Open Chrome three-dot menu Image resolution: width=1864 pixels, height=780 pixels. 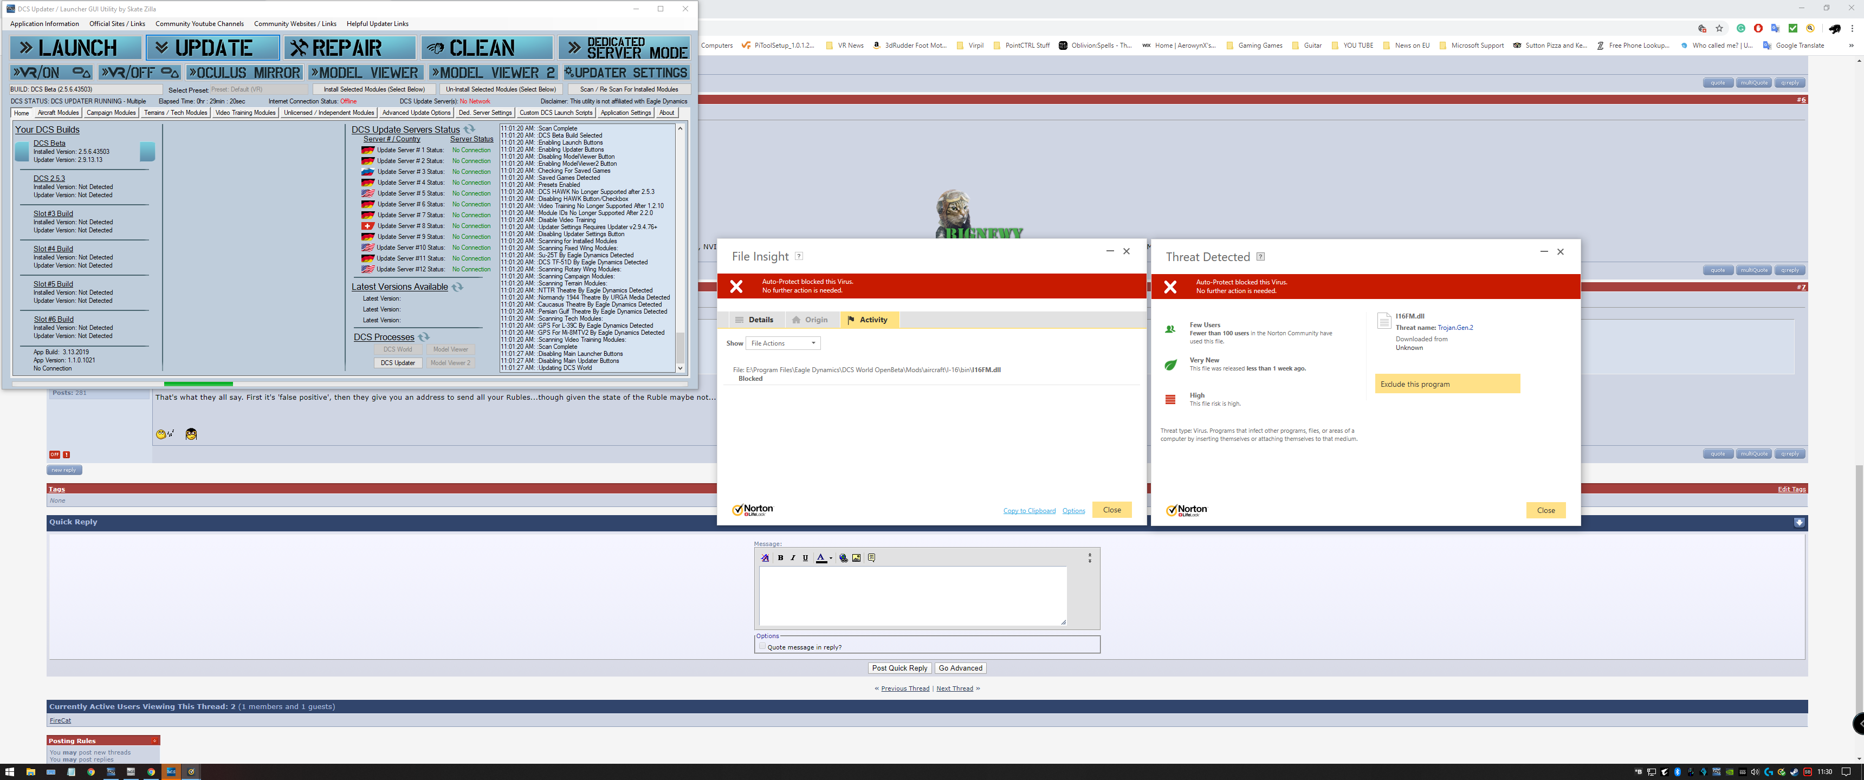[1852, 28]
